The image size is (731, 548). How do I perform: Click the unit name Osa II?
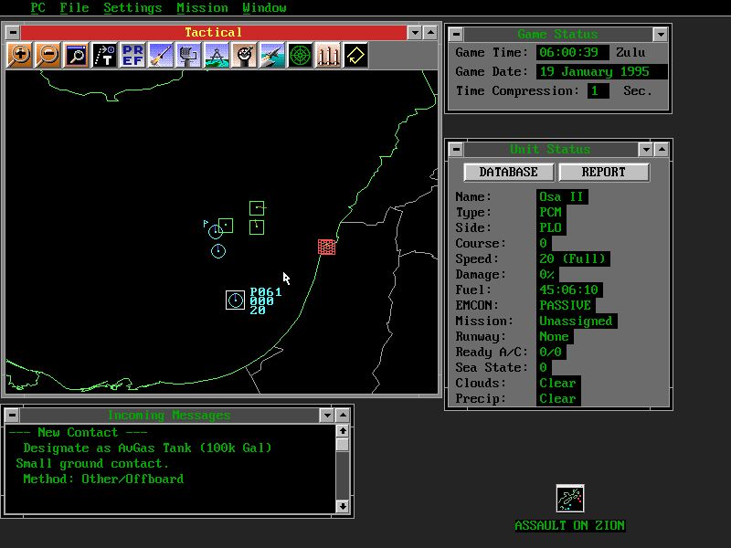pyautogui.click(x=562, y=196)
